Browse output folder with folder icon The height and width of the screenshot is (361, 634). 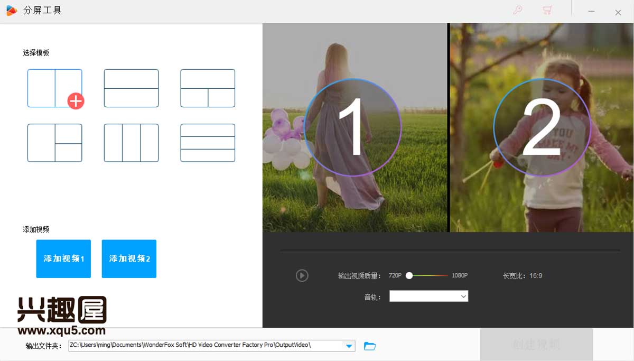(x=370, y=346)
